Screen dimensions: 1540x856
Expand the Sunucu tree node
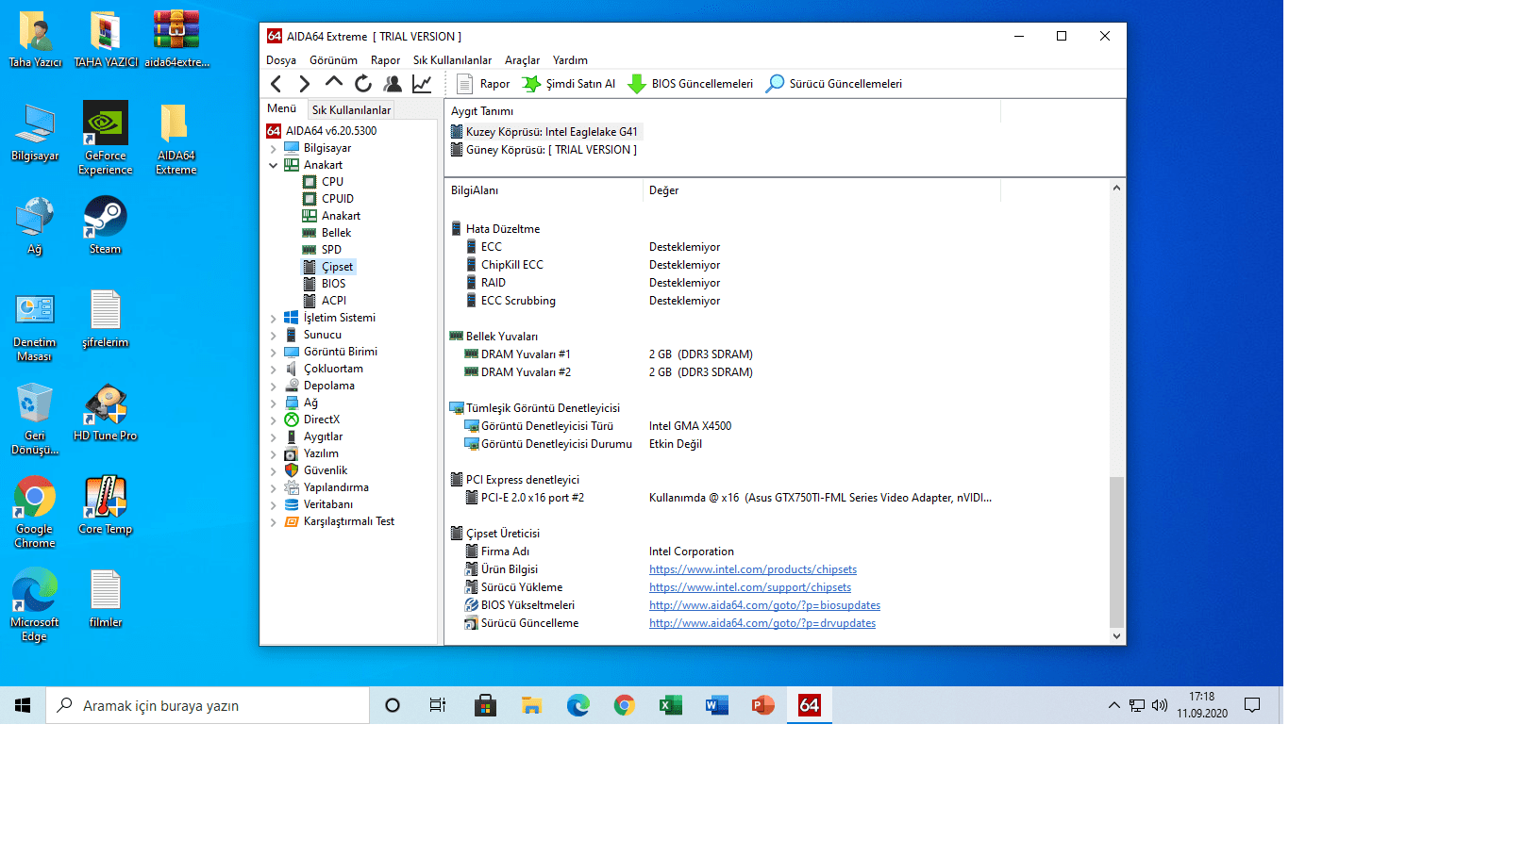point(274,336)
